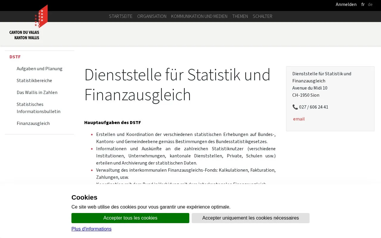Open Plus d'informations cookie link
The image size is (381, 238).
pyautogui.click(x=91, y=229)
